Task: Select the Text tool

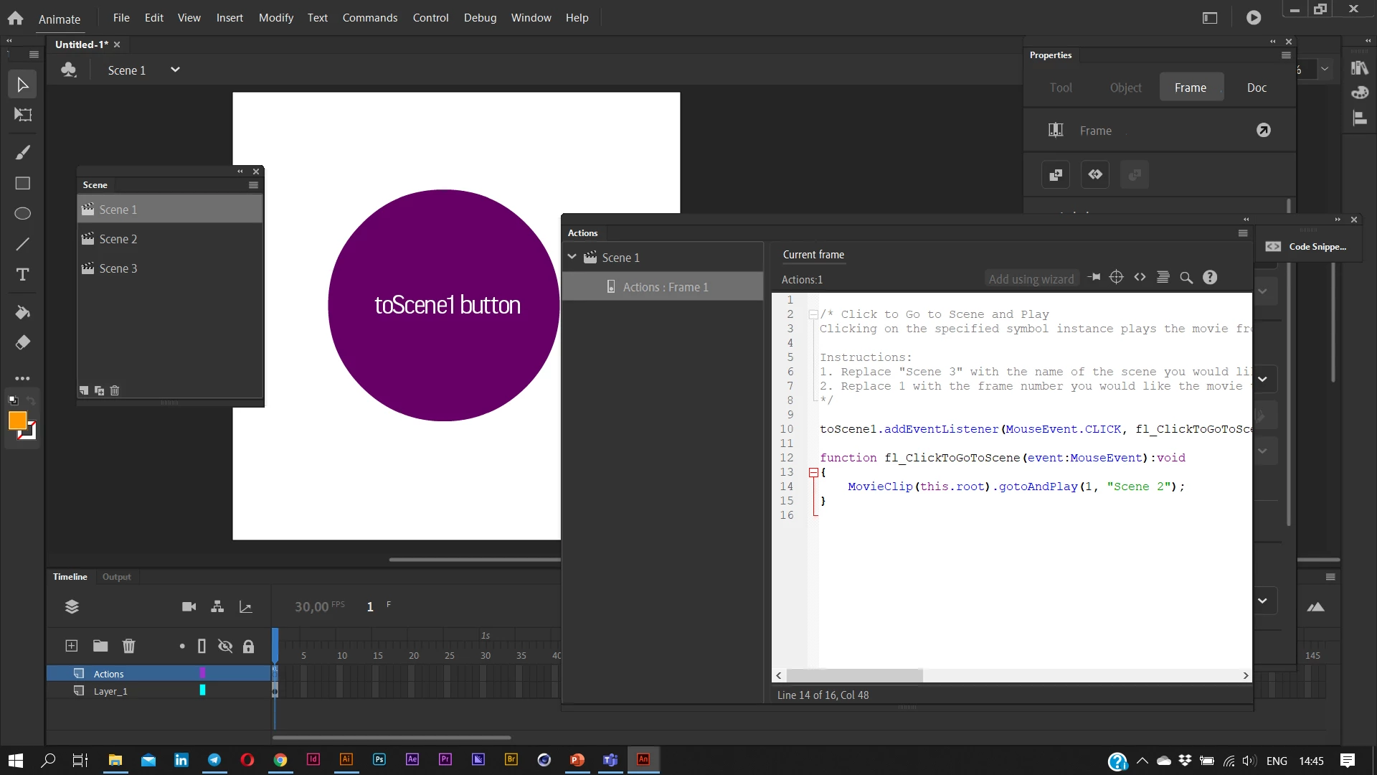Action: [x=23, y=275]
